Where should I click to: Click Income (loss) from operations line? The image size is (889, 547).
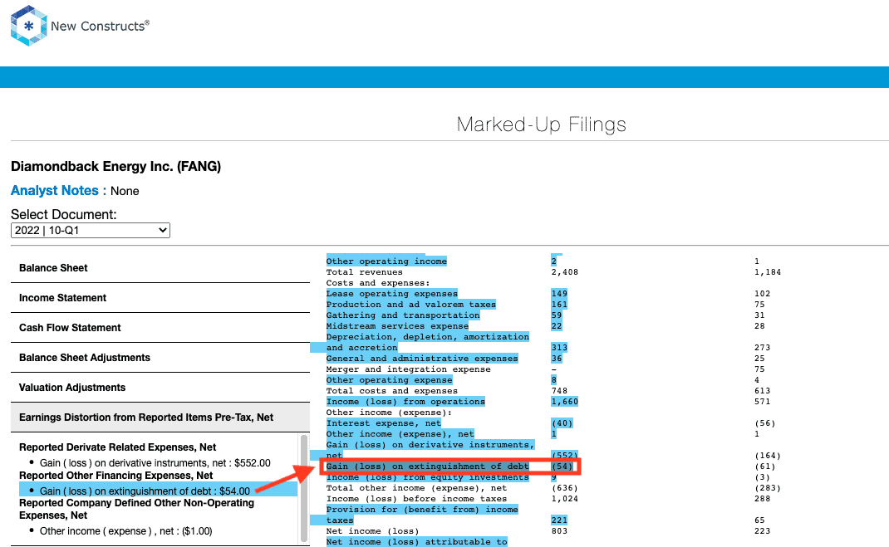(x=405, y=402)
